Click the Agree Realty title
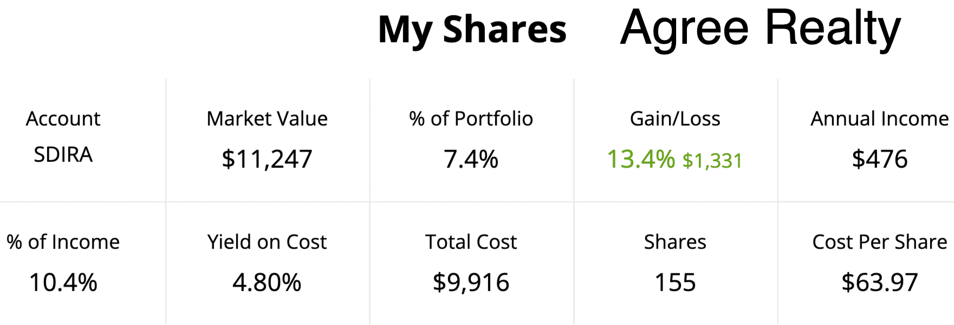The width and height of the screenshot is (954, 325). click(761, 29)
